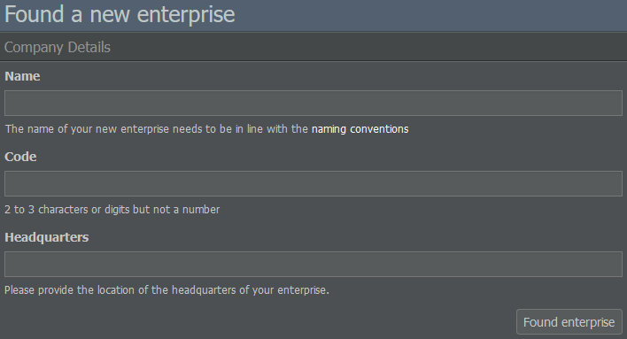Click the Code field label
The image size is (627, 339).
click(x=20, y=157)
